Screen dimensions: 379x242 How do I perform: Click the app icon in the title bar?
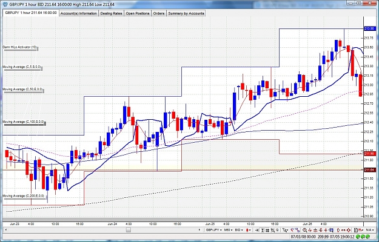(5, 4)
